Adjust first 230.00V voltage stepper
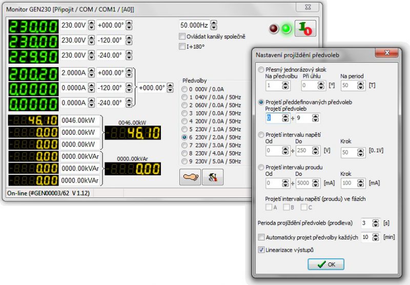The image size is (410, 285). 91,25
